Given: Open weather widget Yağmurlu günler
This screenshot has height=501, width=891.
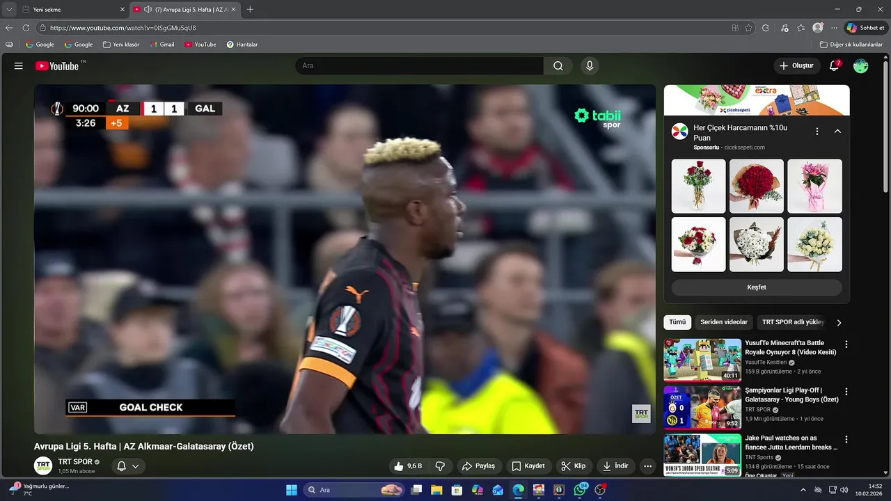Looking at the screenshot, I should click(x=39, y=490).
